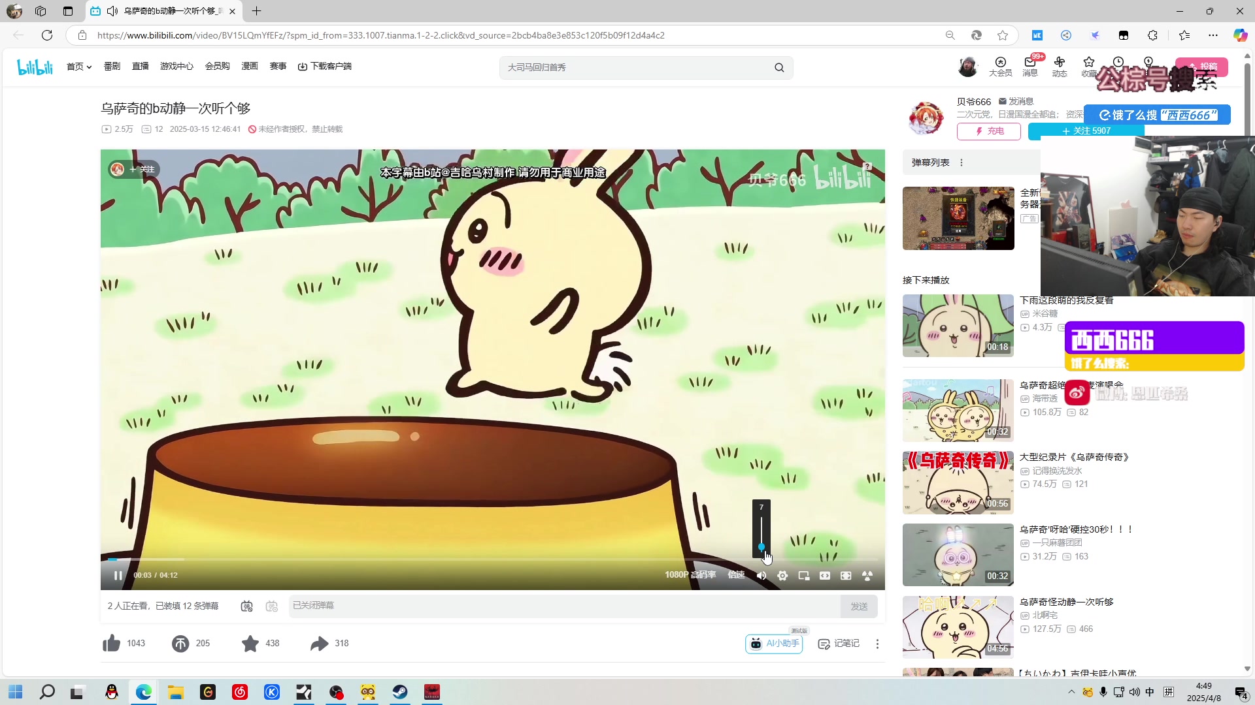Click the 关注 overlay button in video
Screen dimensions: 1255x705
point(135,169)
